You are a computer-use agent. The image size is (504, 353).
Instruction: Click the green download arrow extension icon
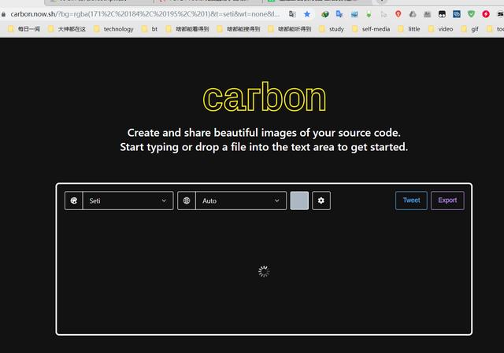[x=369, y=14]
